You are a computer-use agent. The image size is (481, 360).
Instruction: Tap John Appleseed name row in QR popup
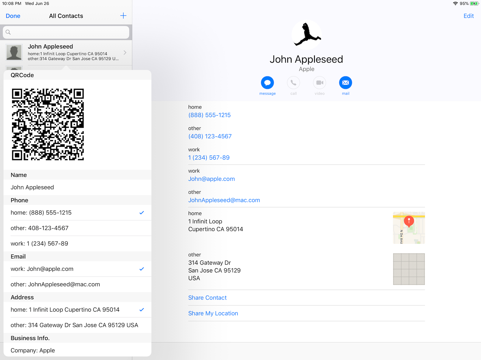point(77,187)
